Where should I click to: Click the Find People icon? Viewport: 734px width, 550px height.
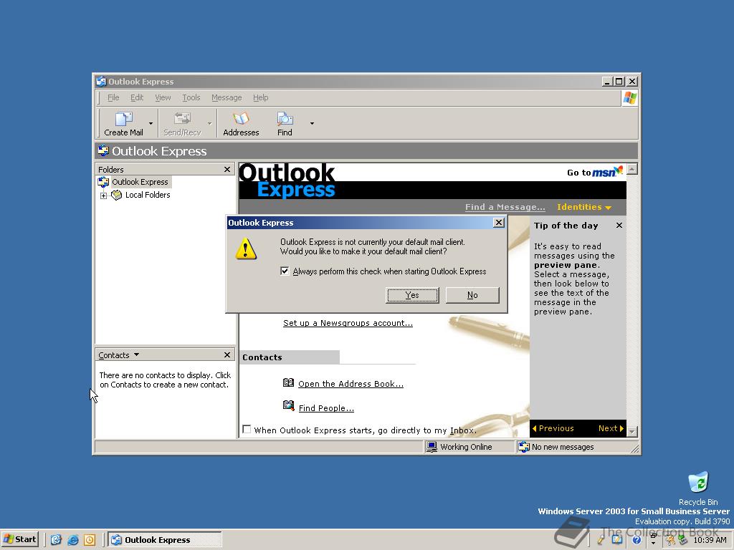pos(288,406)
